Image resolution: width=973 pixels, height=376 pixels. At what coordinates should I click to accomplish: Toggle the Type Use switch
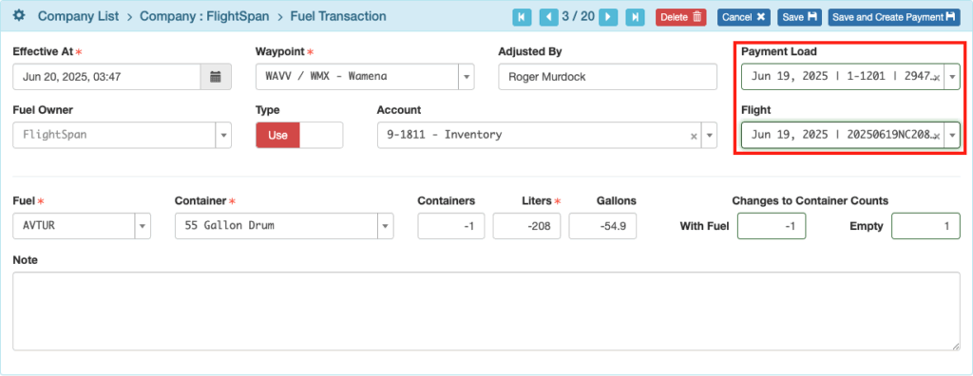coord(299,135)
